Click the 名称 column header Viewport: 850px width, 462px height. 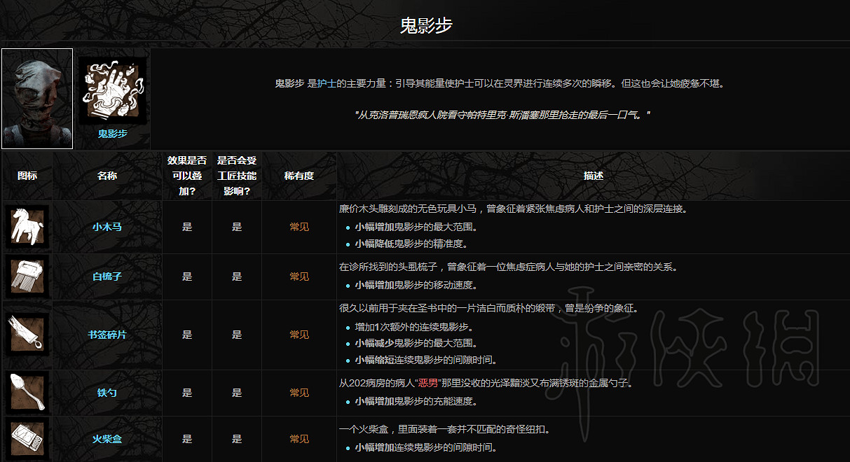(x=107, y=175)
